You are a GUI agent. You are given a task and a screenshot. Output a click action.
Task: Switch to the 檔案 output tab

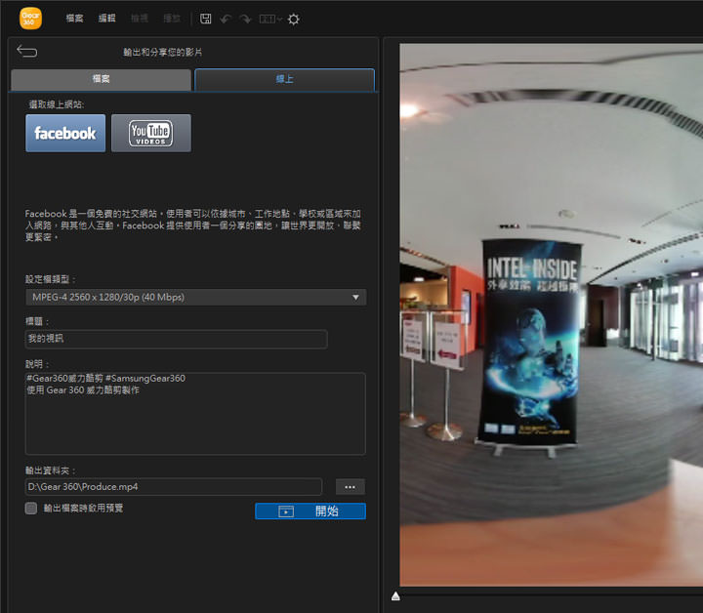[101, 79]
